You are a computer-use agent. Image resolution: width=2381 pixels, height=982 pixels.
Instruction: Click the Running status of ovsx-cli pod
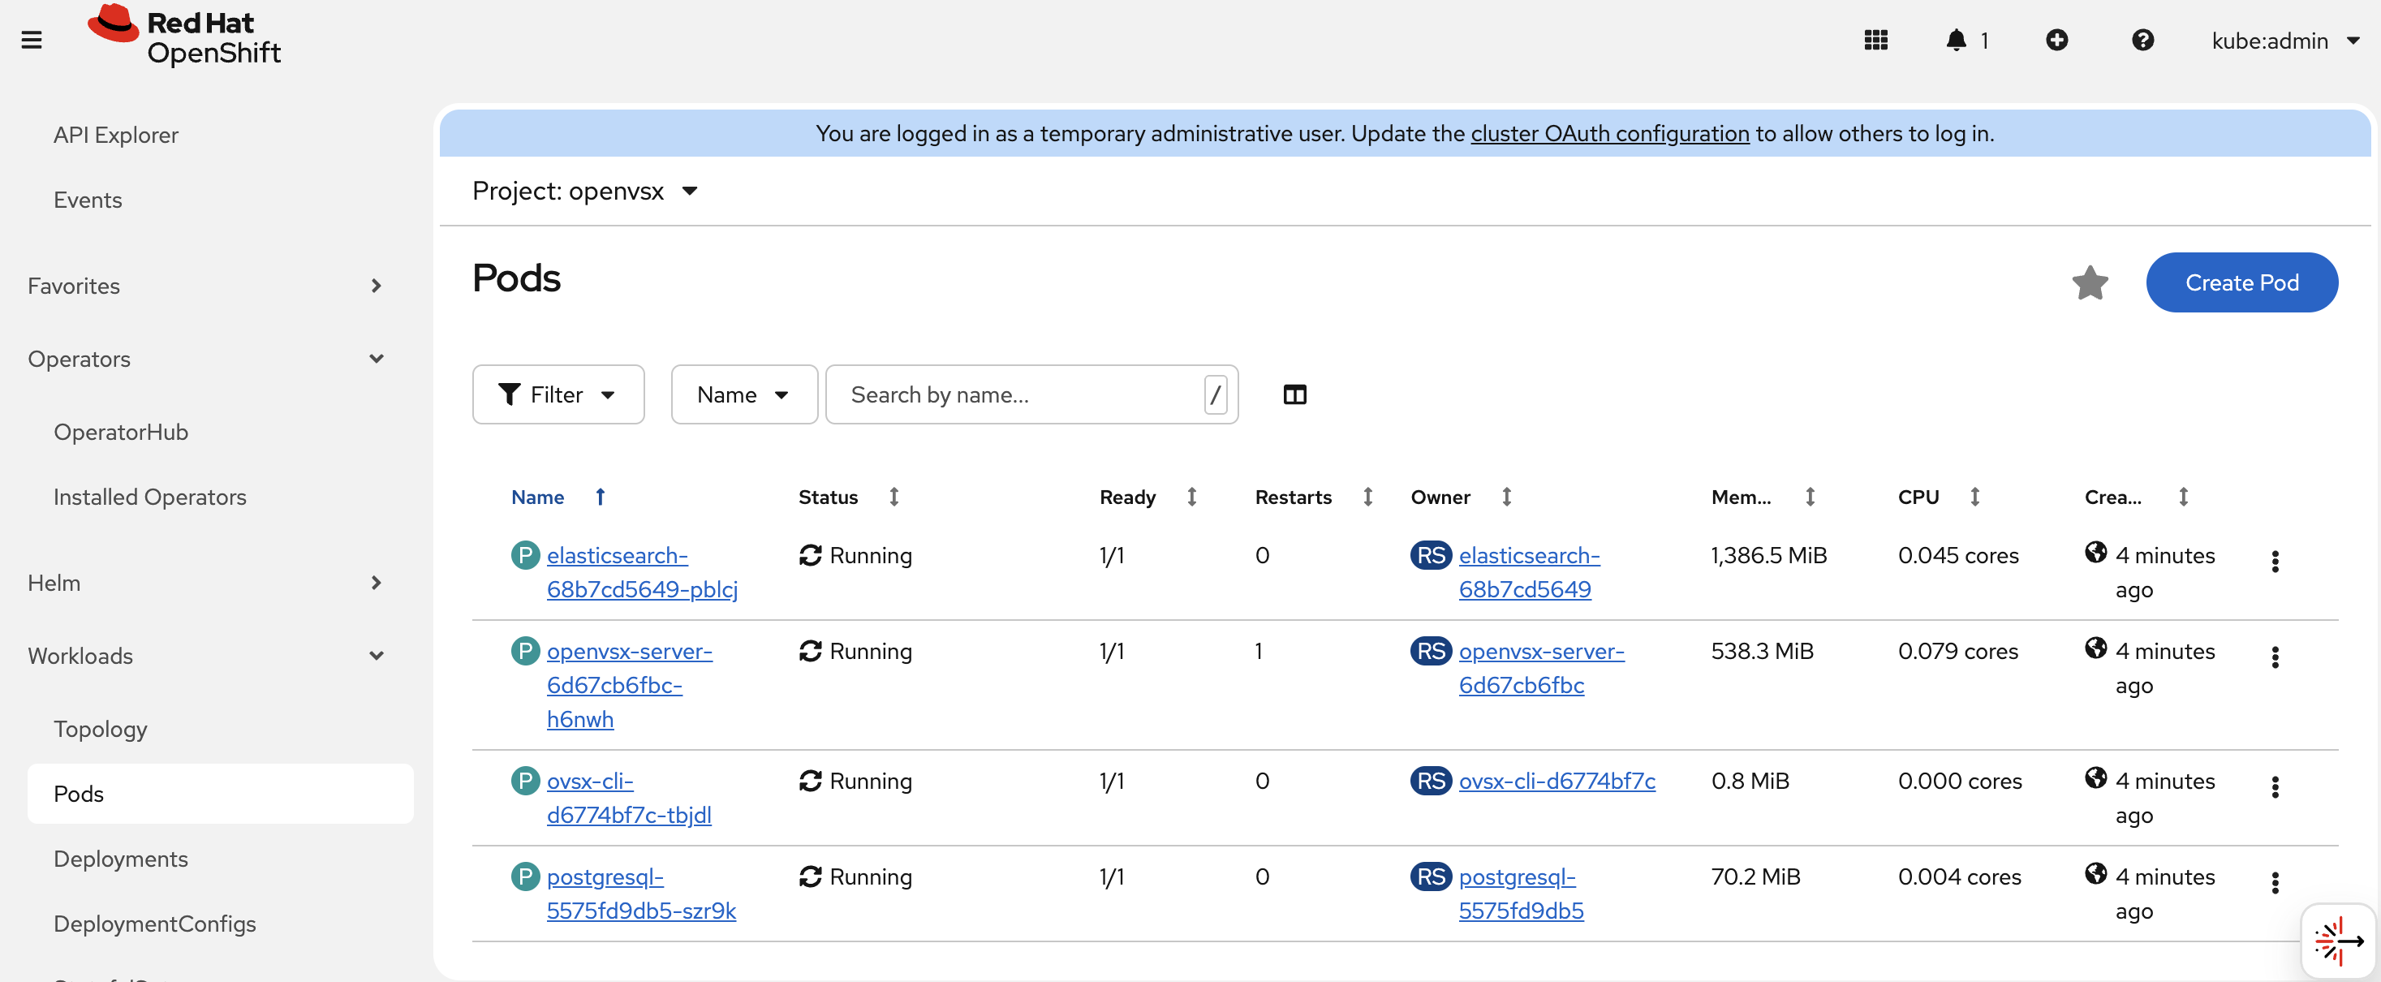pos(855,782)
